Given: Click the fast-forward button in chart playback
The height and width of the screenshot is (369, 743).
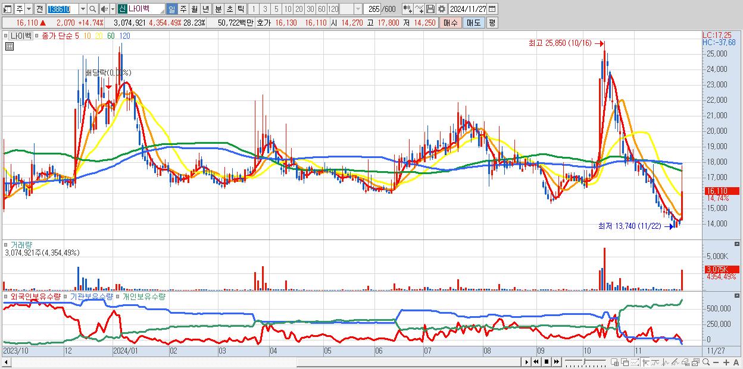Looking at the screenshot, I should point(557,362).
